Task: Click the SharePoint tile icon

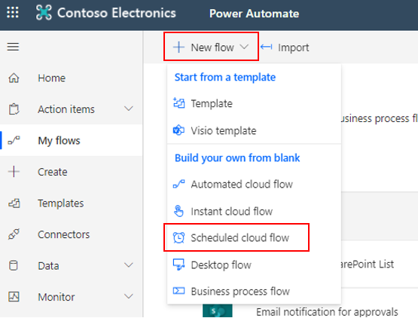Action: (217, 310)
